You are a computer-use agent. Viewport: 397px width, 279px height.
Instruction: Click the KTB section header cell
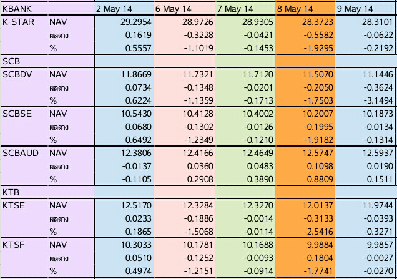(x=11, y=191)
